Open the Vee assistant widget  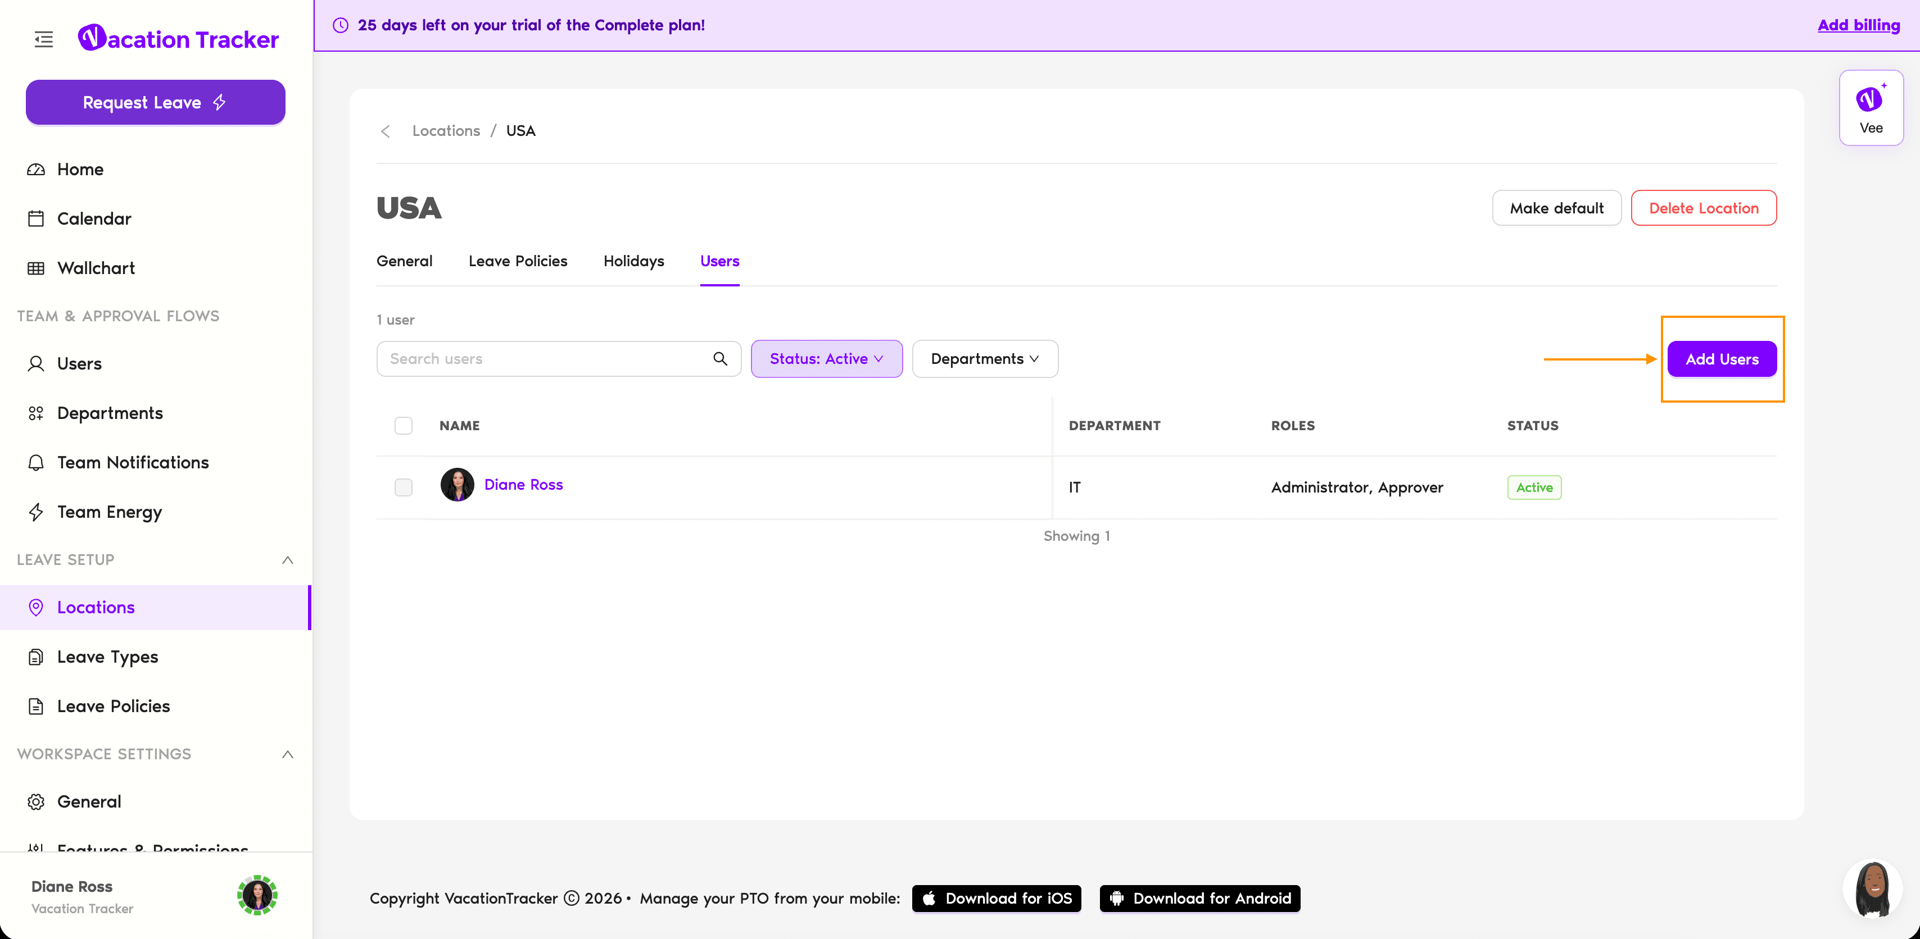point(1871,108)
